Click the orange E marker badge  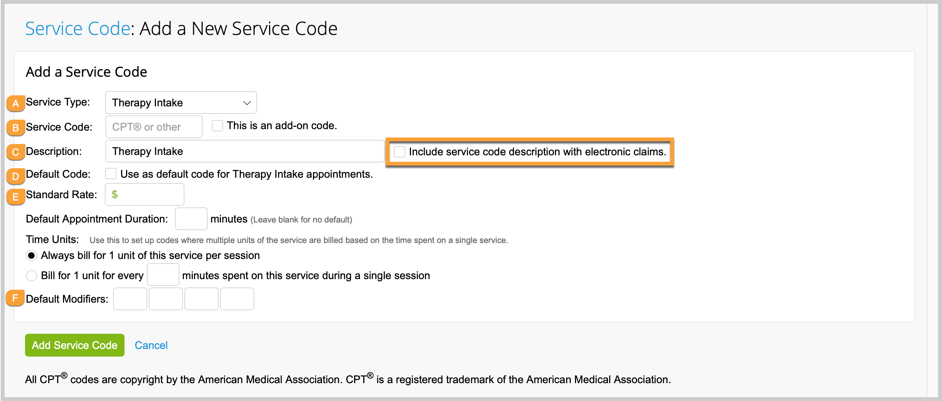tap(16, 197)
